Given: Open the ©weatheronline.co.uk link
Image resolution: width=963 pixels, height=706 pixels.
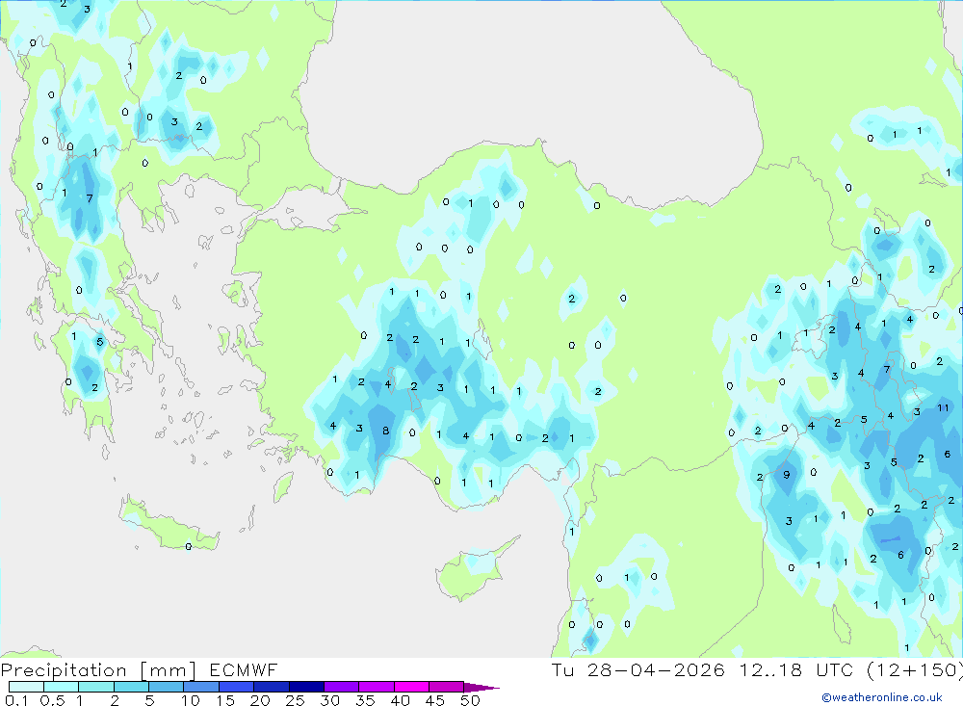Looking at the screenshot, I should coord(882,697).
